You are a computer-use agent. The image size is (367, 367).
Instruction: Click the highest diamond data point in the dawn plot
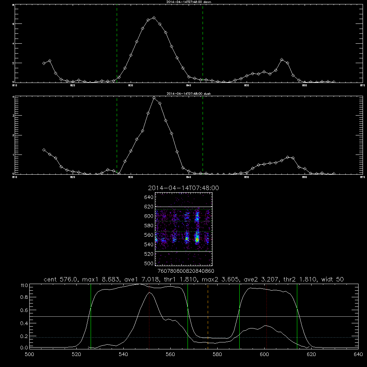tap(154, 18)
